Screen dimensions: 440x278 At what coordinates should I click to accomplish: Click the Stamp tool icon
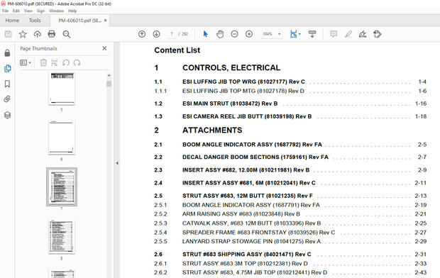point(377,34)
